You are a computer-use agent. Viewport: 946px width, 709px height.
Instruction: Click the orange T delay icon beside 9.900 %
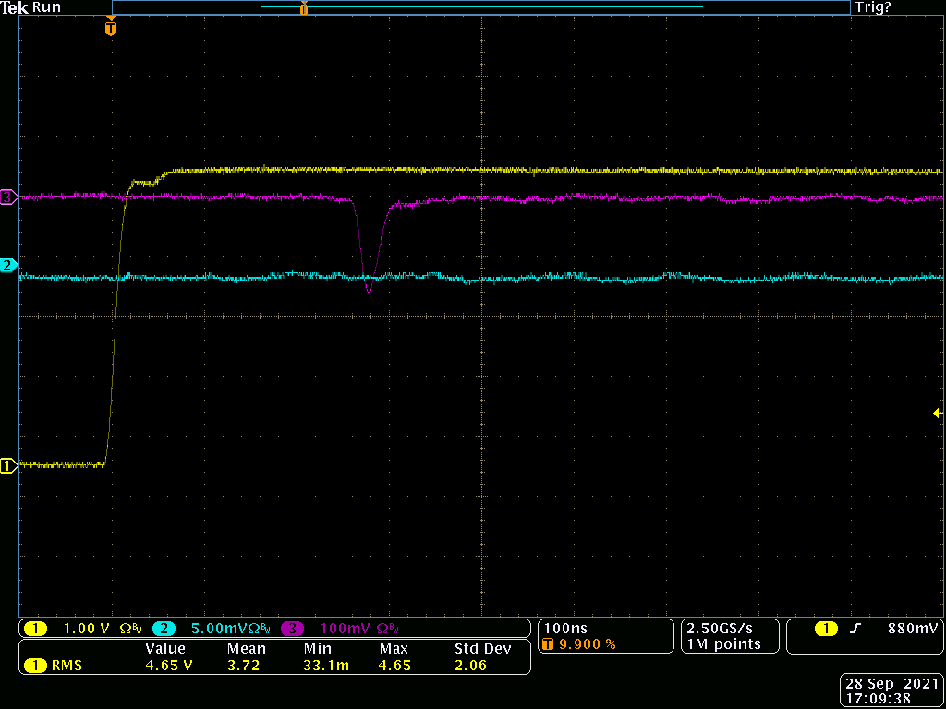pyautogui.click(x=550, y=644)
